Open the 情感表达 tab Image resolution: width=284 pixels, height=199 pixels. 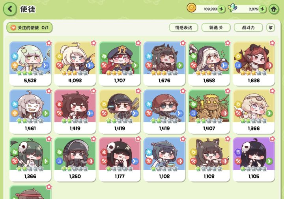coord(183,28)
